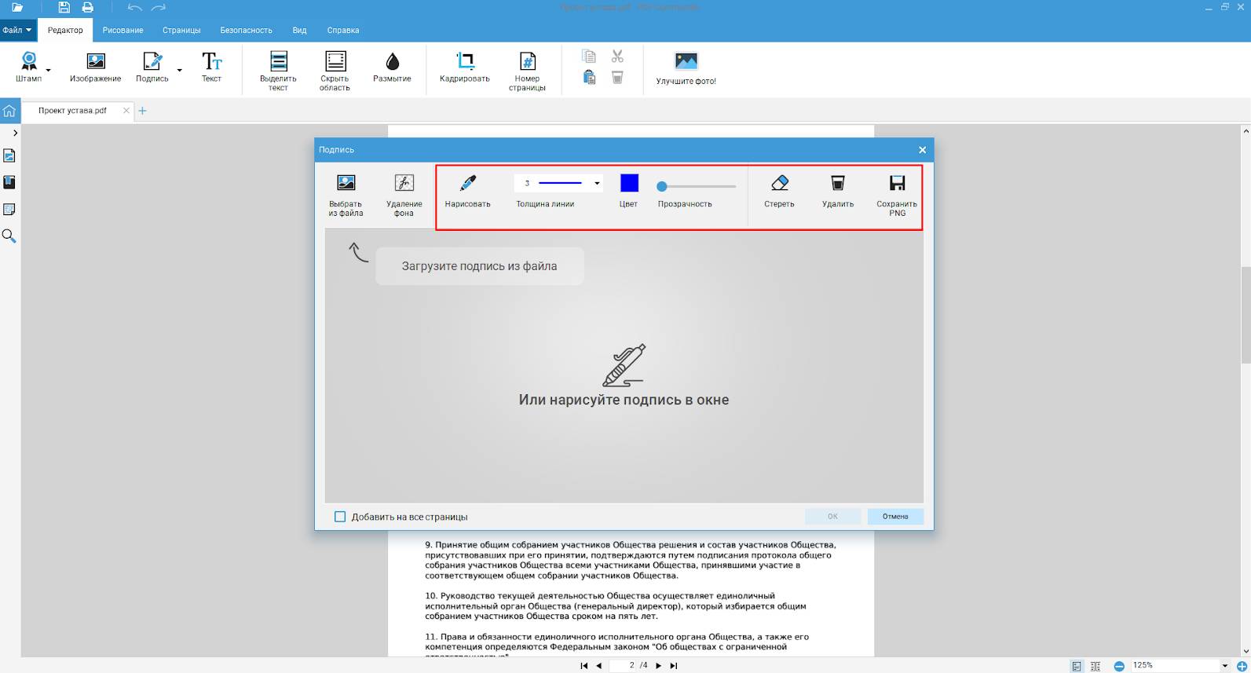Click Сохранить PNG save icon

[897, 196]
